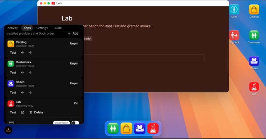Screen dimensions: 266x139
Task: Pin Lab to the Dock
Action: [x=76, y=103]
